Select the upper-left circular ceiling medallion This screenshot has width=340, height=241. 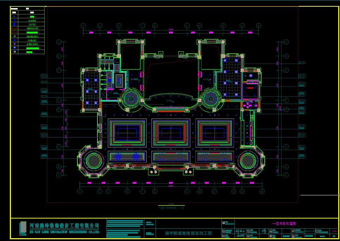click(x=131, y=99)
